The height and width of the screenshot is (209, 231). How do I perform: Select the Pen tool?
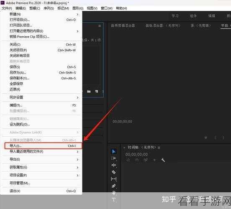click(114, 186)
